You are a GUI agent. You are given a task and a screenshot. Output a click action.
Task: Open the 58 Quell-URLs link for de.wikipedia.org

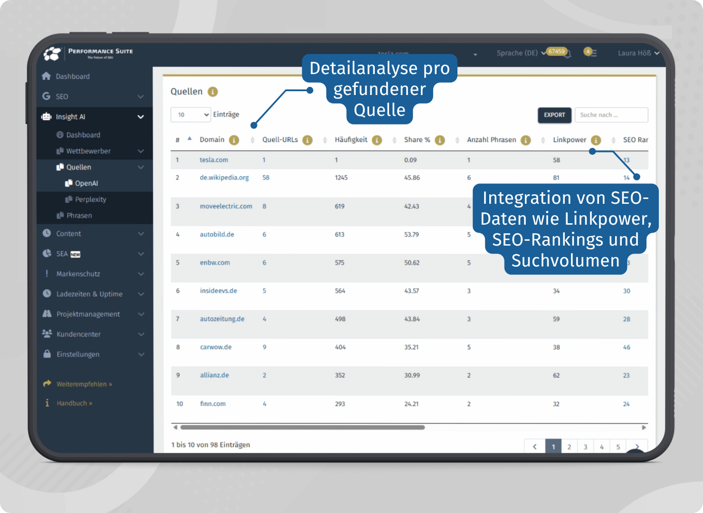tap(266, 178)
